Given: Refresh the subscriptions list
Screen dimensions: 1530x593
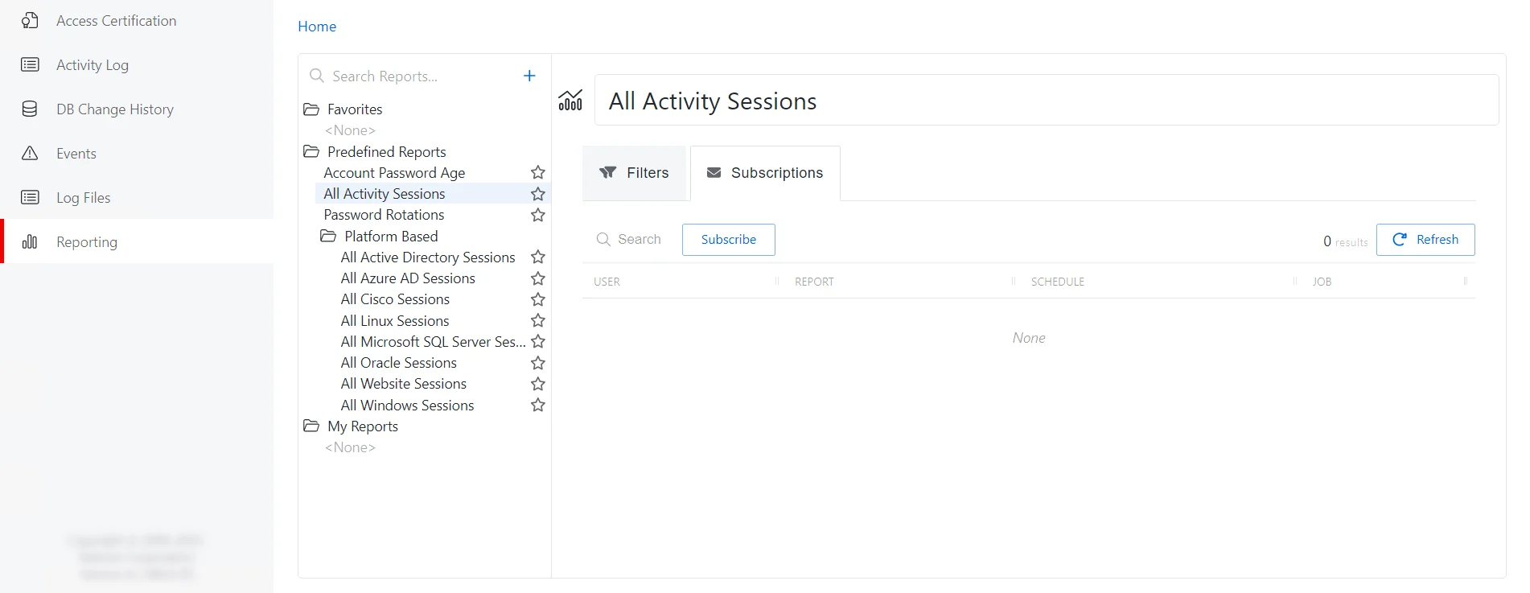Looking at the screenshot, I should [x=1425, y=240].
